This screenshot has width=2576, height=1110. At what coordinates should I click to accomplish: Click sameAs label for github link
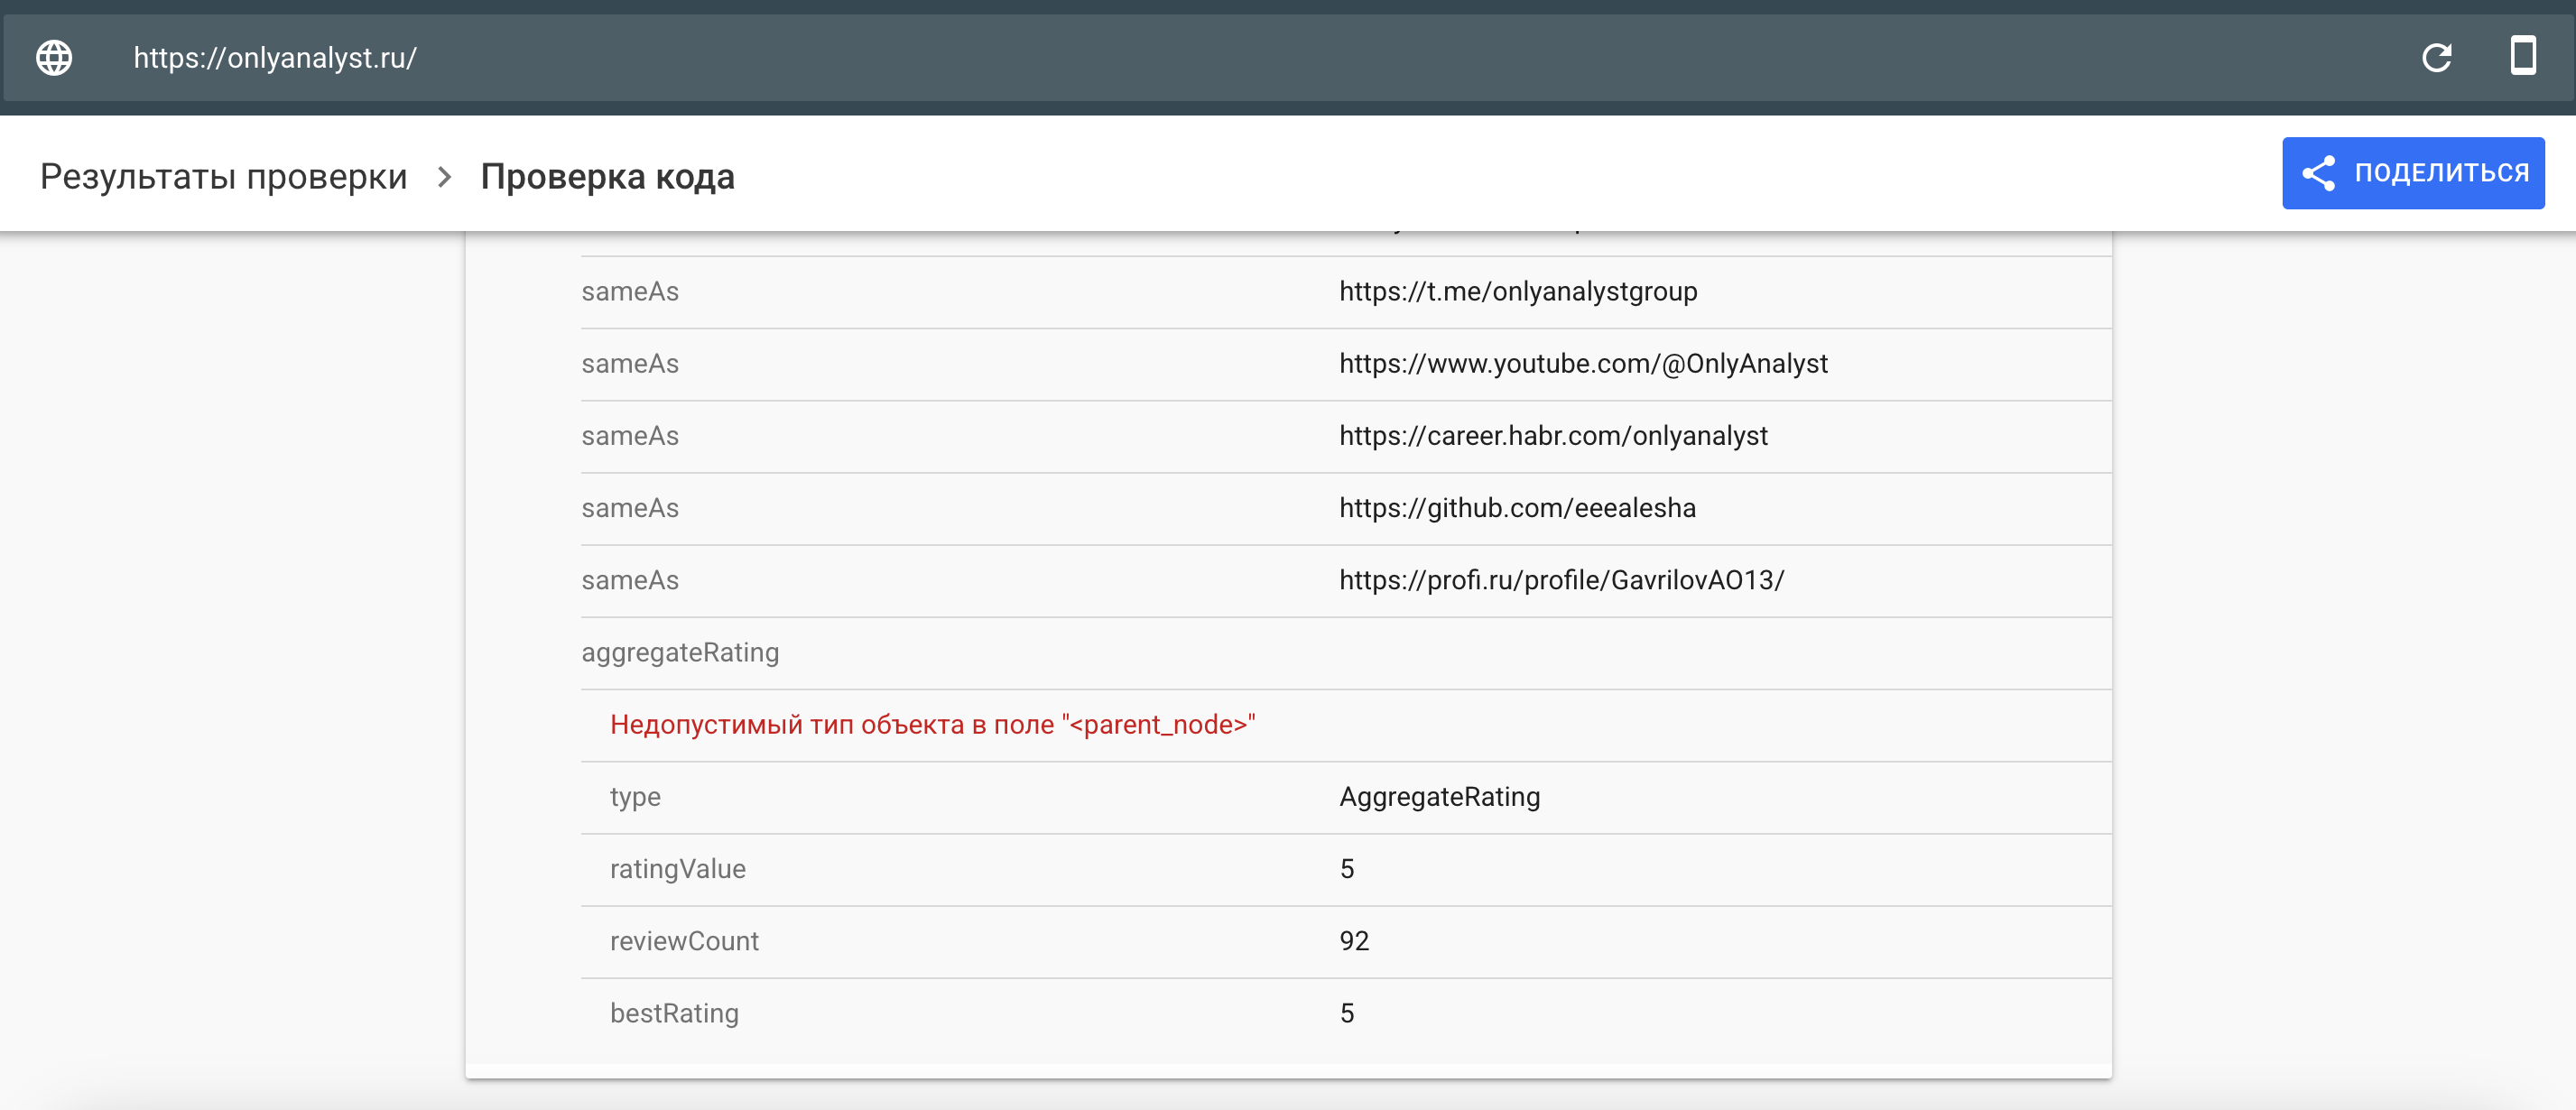[629, 508]
